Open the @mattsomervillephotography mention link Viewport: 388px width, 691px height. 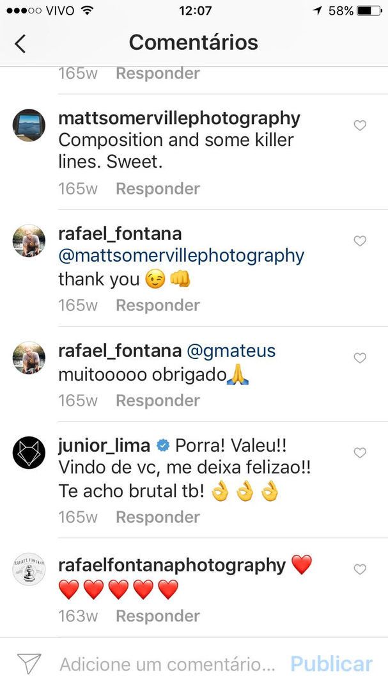(181, 256)
